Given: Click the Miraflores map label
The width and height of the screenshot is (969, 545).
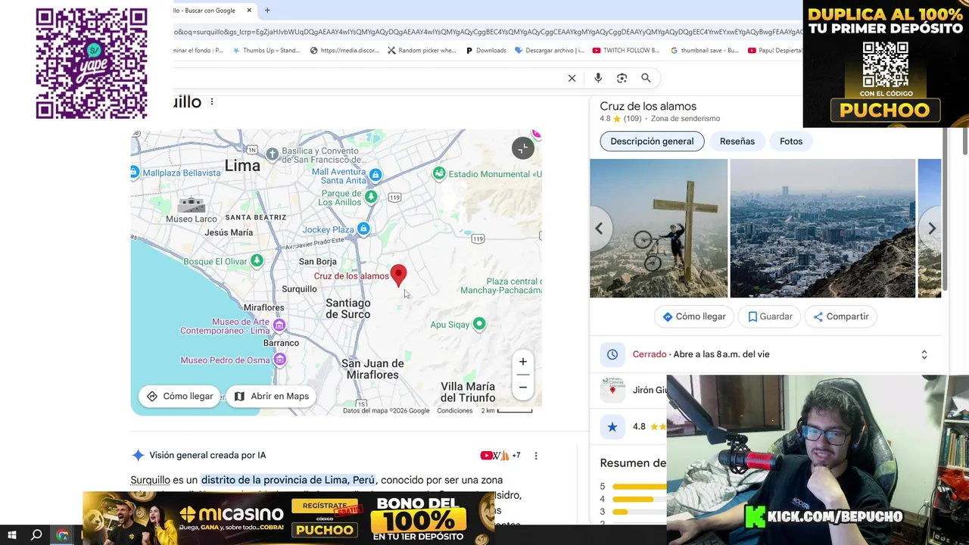Looking at the screenshot, I should pos(264,308).
